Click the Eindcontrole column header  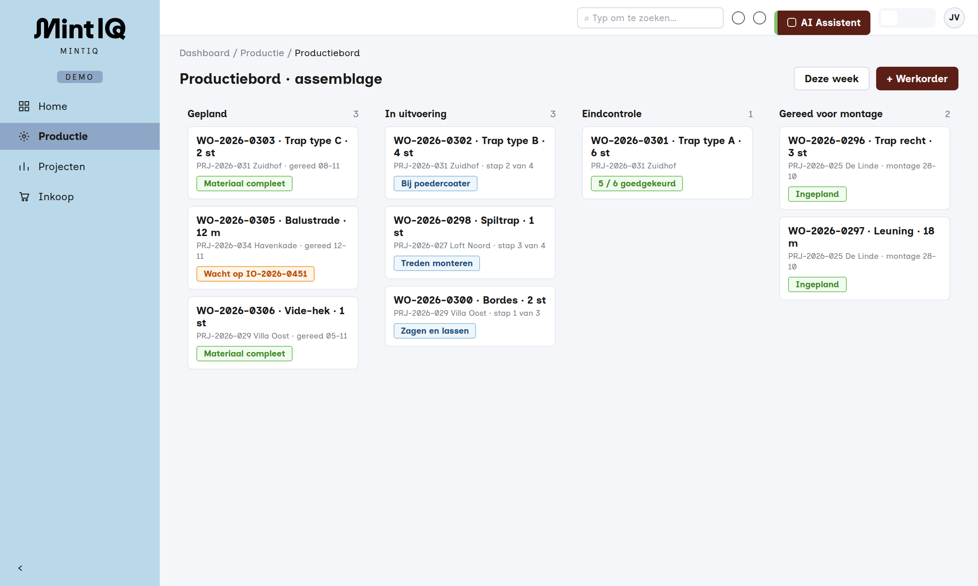point(612,114)
